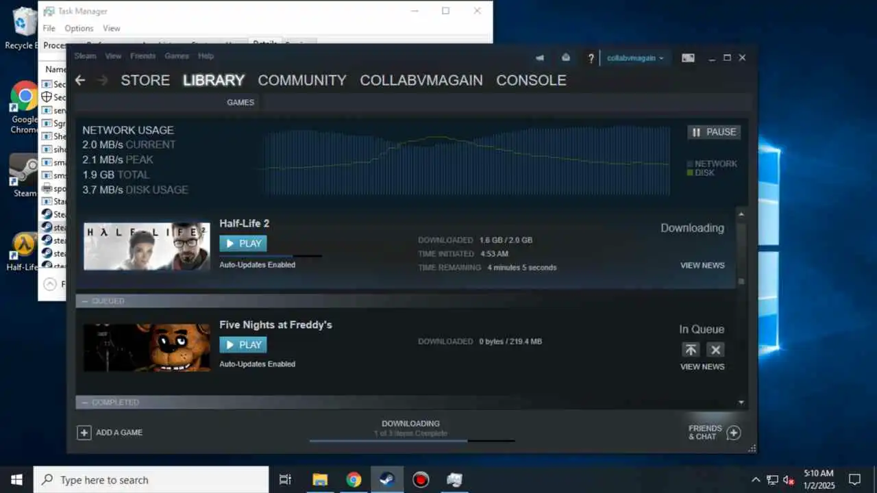Select the GAMES sub-tab
Viewport: 877px width, 493px height.
pyautogui.click(x=240, y=102)
